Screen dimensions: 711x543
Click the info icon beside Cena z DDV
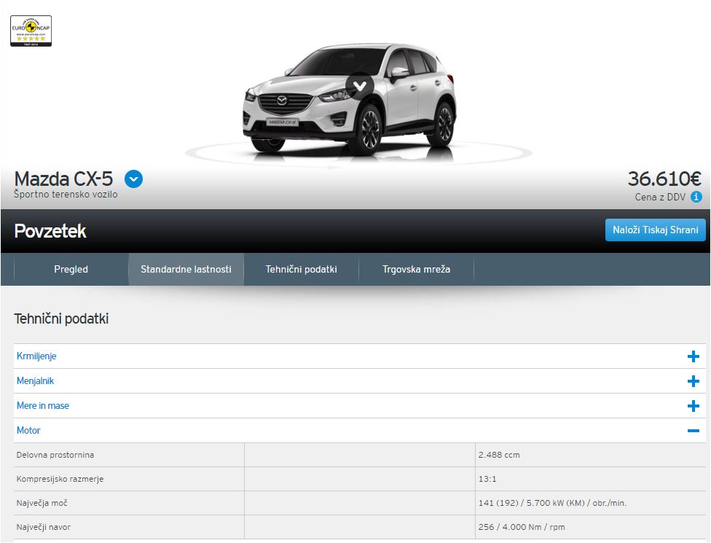coord(696,197)
